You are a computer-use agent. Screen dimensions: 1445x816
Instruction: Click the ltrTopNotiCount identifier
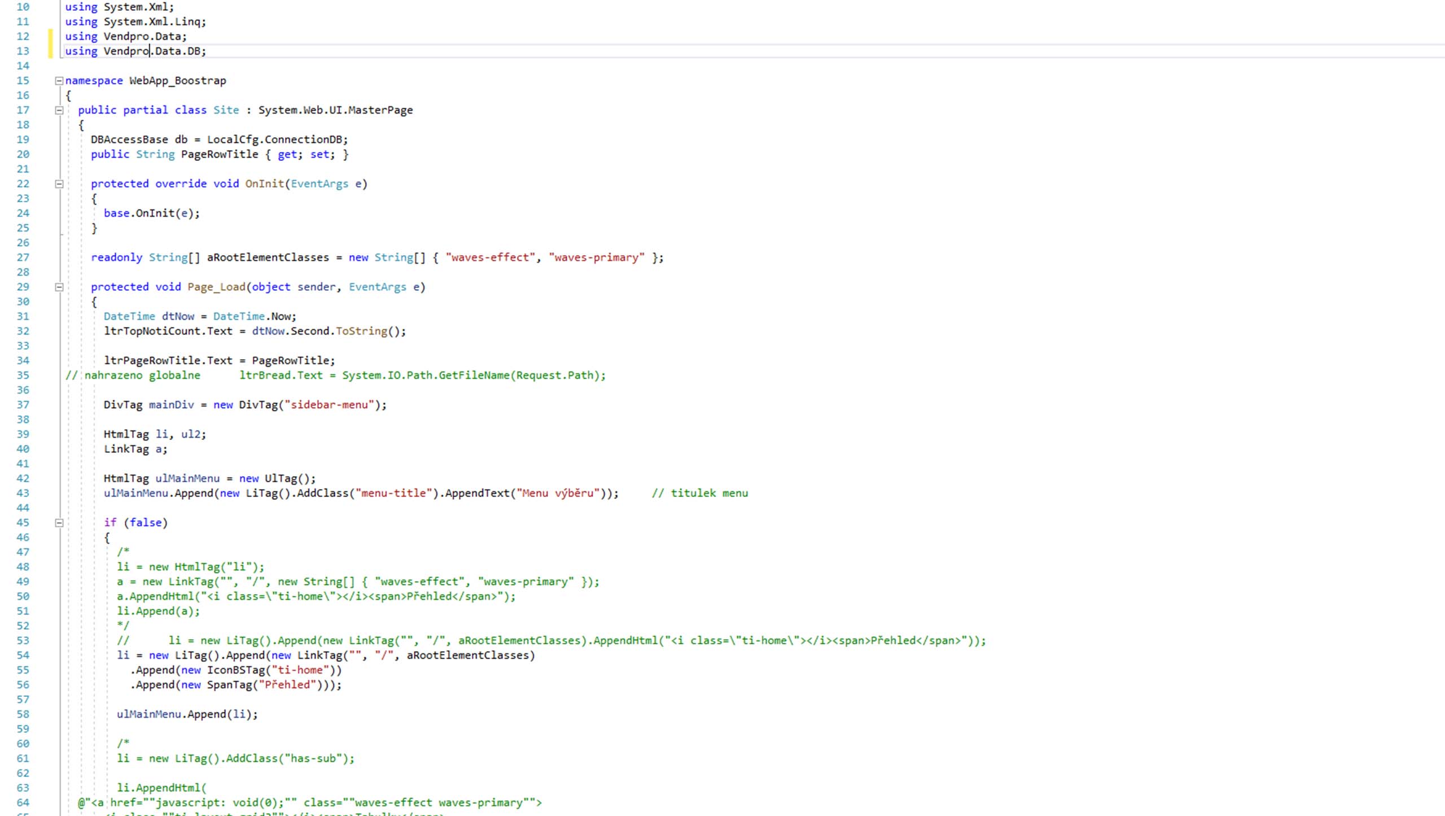pos(152,331)
